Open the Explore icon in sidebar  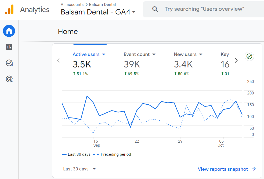pos(9,63)
